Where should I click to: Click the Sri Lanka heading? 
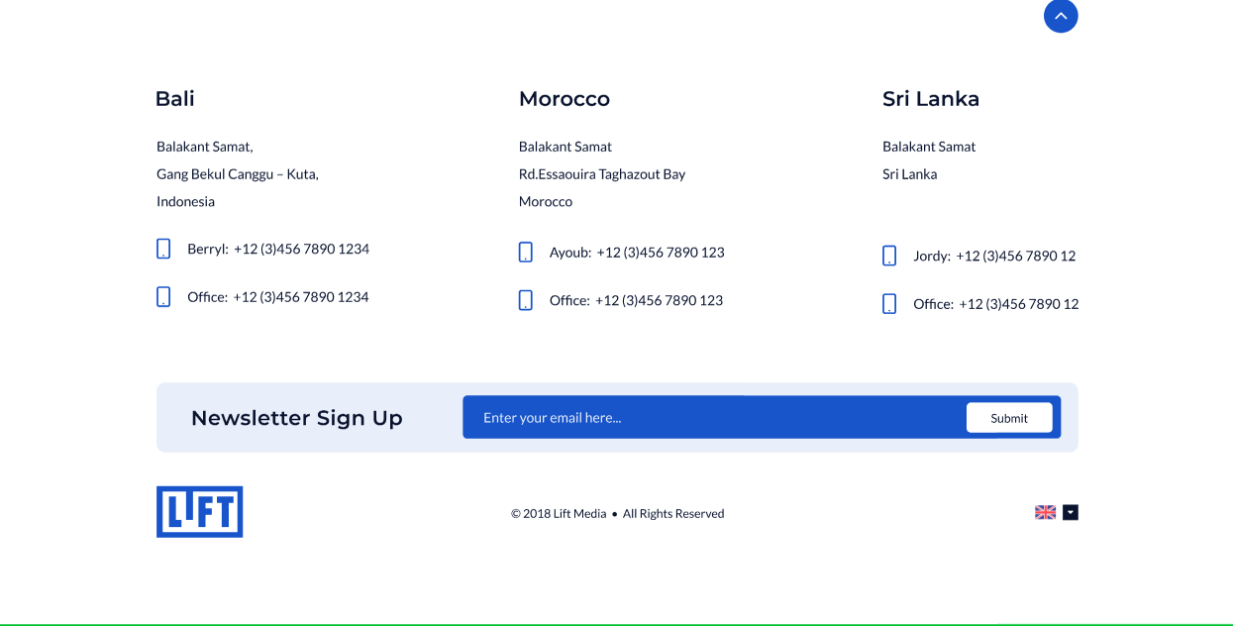click(x=931, y=99)
